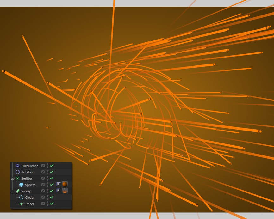The width and height of the screenshot is (274, 219).
Task: Open the layer box in the Sphere row
Action: (43, 185)
